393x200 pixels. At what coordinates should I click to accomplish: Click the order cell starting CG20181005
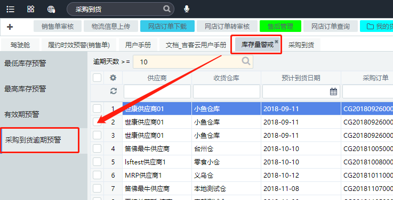click(367, 149)
